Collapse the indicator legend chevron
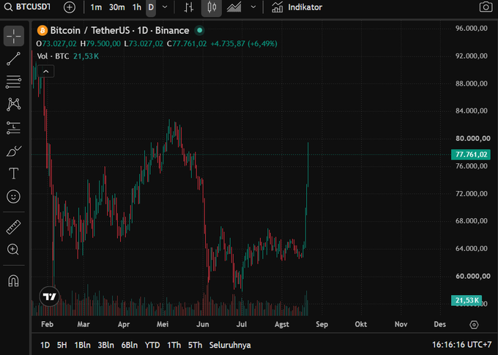This screenshot has height=355, width=498. coord(45,72)
